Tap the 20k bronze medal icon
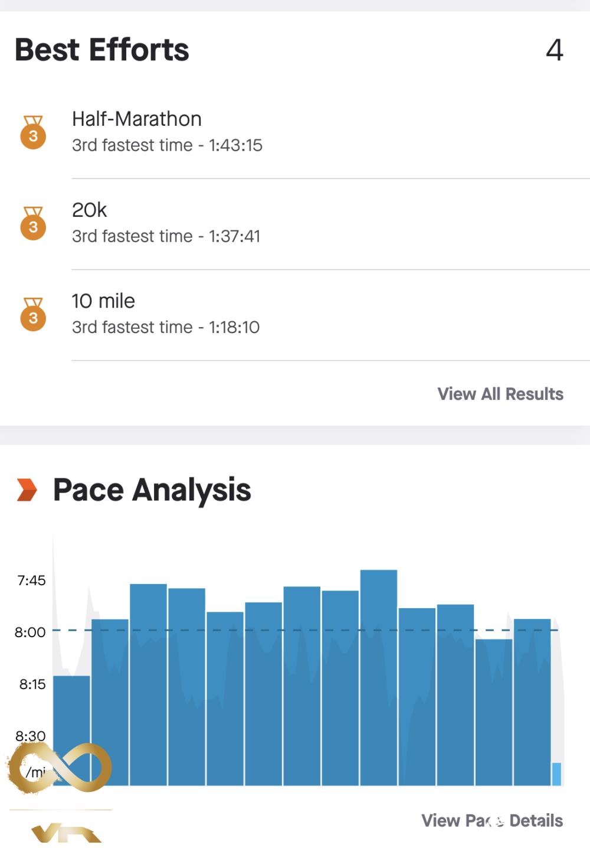 click(33, 223)
